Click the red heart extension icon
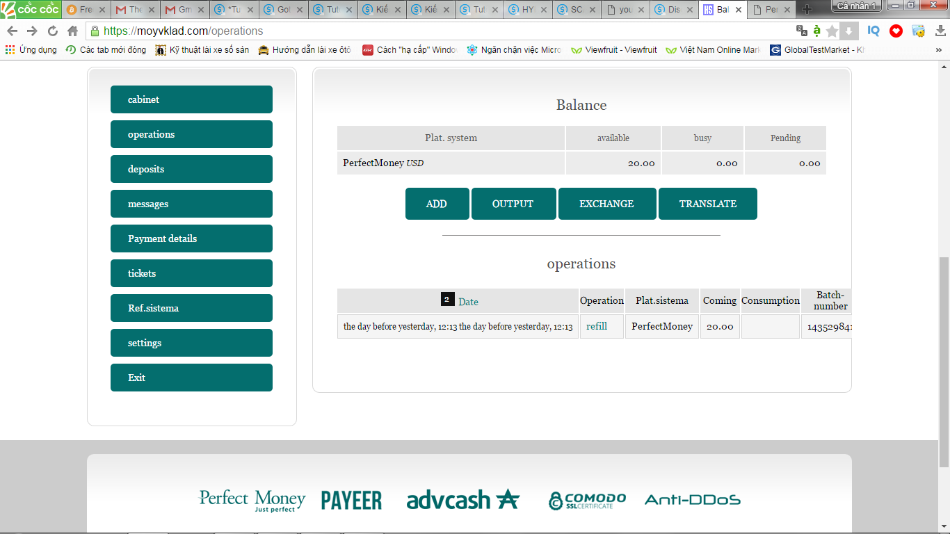 (896, 31)
